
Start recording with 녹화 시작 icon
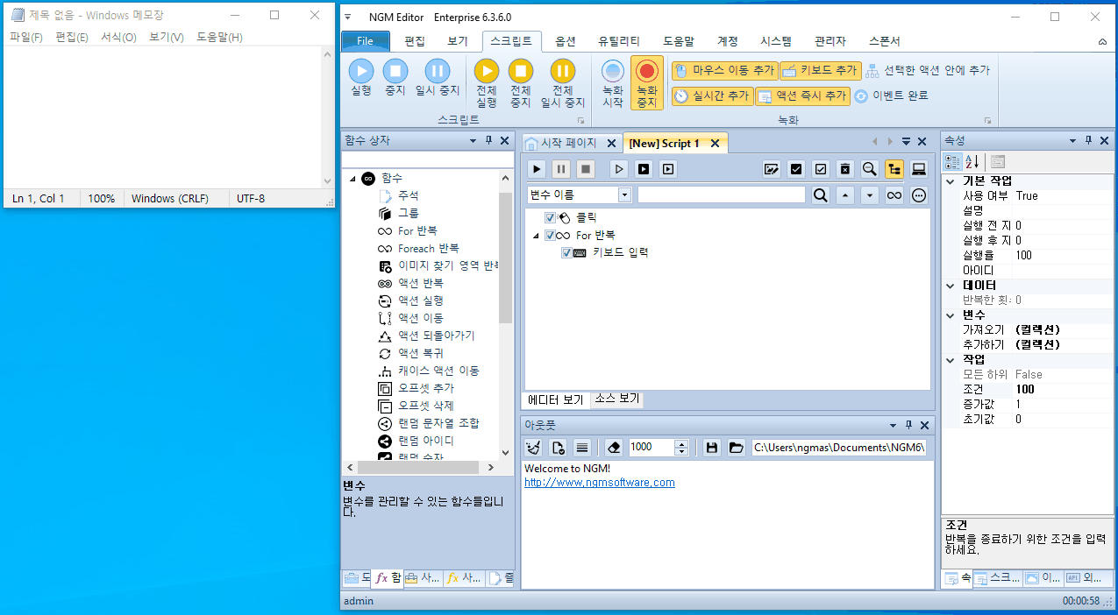(613, 71)
